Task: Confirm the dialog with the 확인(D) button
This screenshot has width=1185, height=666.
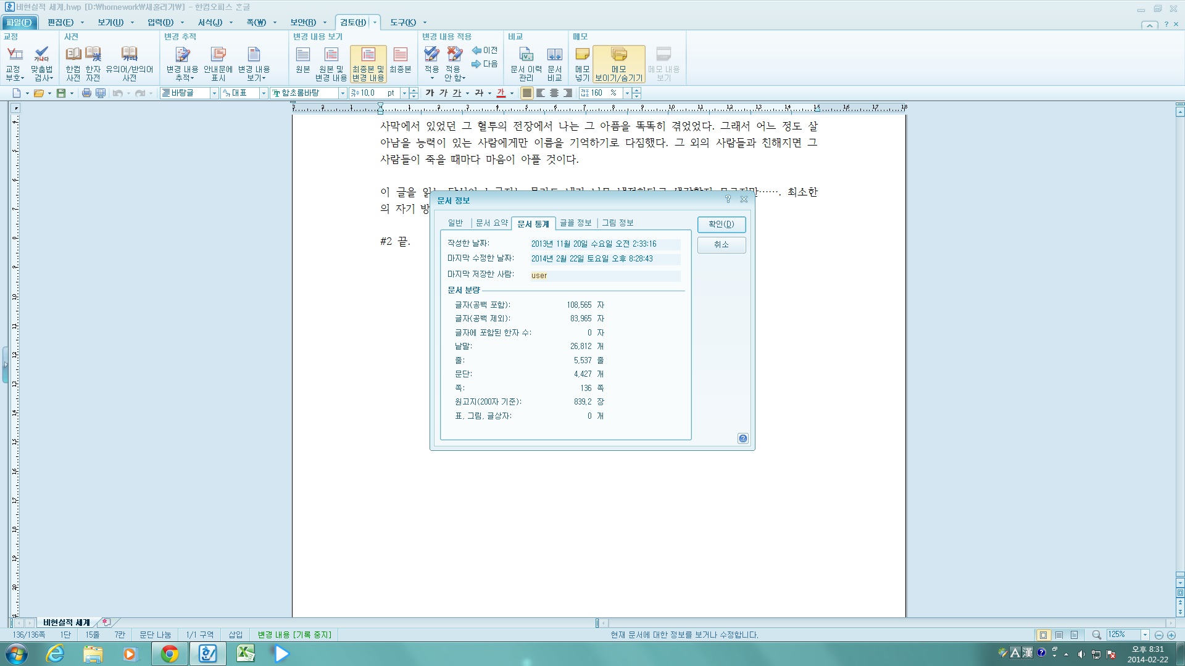Action: tap(721, 224)
